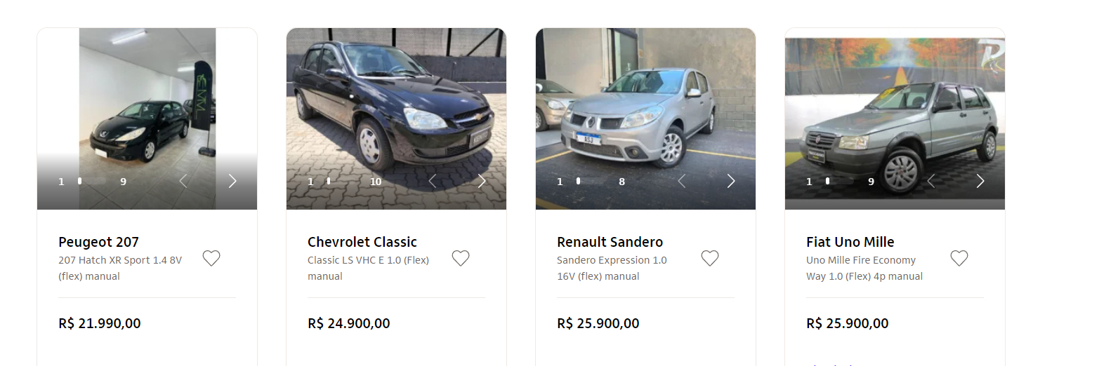Favorite the Chevrolet Classic heart icon
The image size is (1099, 366).
click(461, 259)
